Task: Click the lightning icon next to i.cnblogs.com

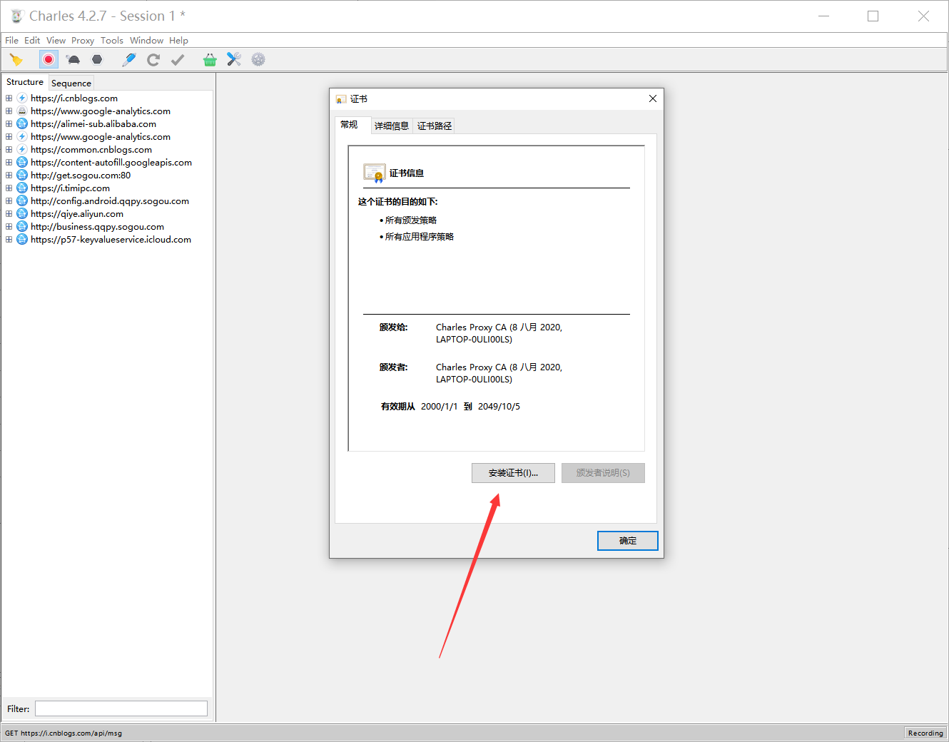Action: point(22,98)
